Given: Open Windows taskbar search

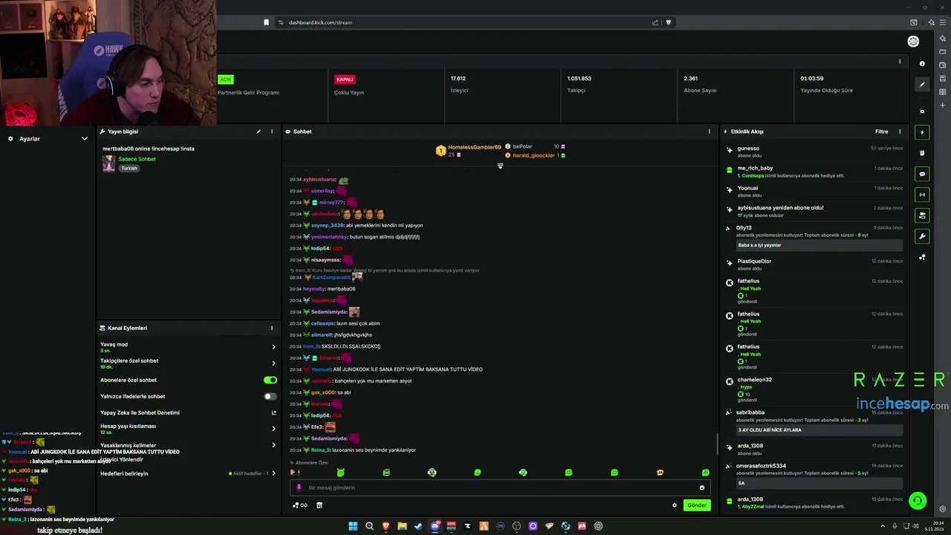Looking at the screenshot, I should [369, 526].
